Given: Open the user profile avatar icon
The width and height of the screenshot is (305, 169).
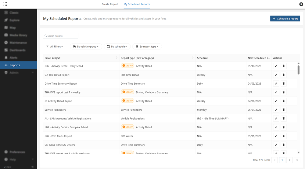Looking at the screenshot, I should [301, 4].
